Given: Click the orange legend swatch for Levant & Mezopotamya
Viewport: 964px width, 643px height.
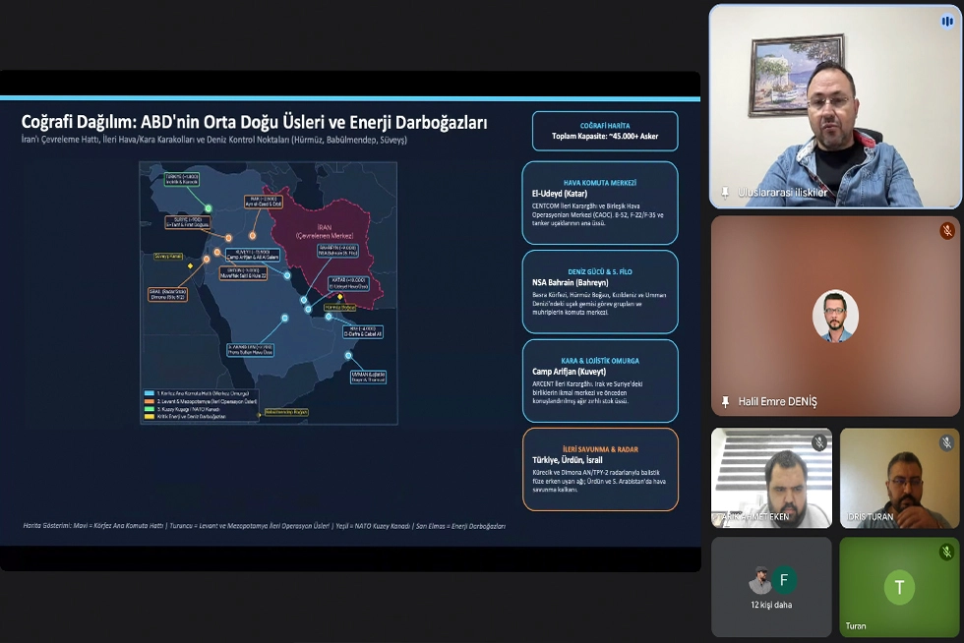Looking at the screenshot, I should pos(149,401).
